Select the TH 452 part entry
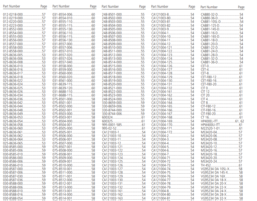 tap(206, 165)
